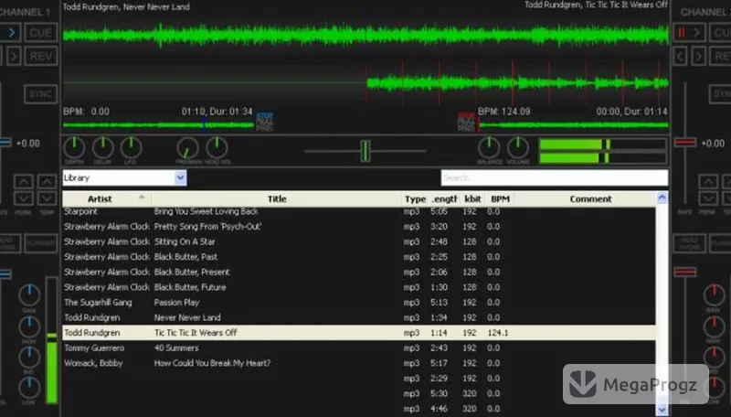Select The Sugarhill Gang 'Passion Play' row
Viewport: 731px width, 417px height.
point(359,303)
